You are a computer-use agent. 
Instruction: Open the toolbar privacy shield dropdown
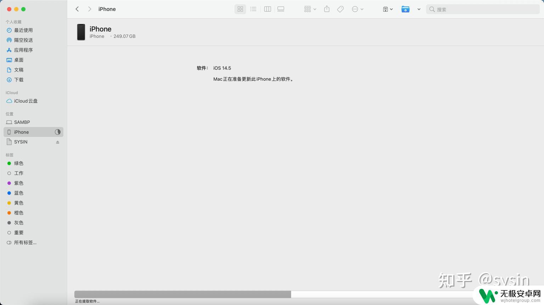[388, 9]
